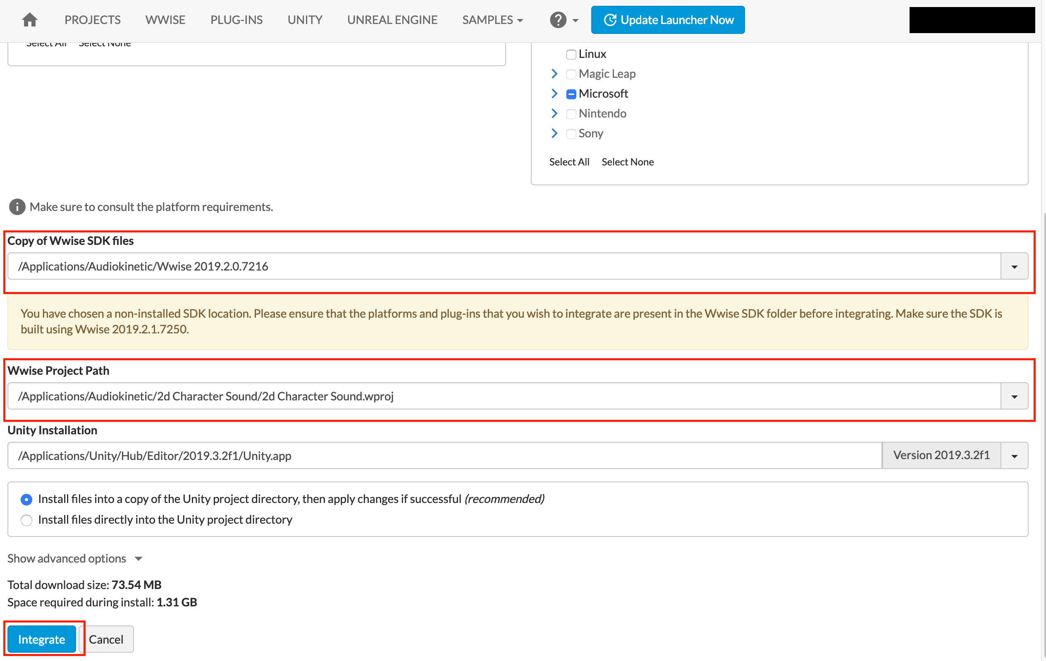This screenshot has height=661, width=1046.
Task: Open the Wwise Project Path dropdown
Action: point(1014,396)
